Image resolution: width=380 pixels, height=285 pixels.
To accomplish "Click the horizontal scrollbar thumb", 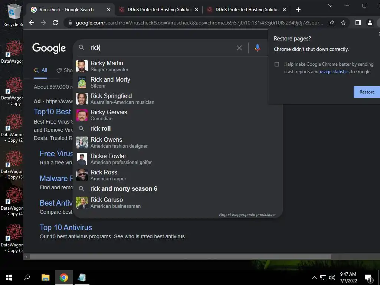I will click(x=180, y=257).
